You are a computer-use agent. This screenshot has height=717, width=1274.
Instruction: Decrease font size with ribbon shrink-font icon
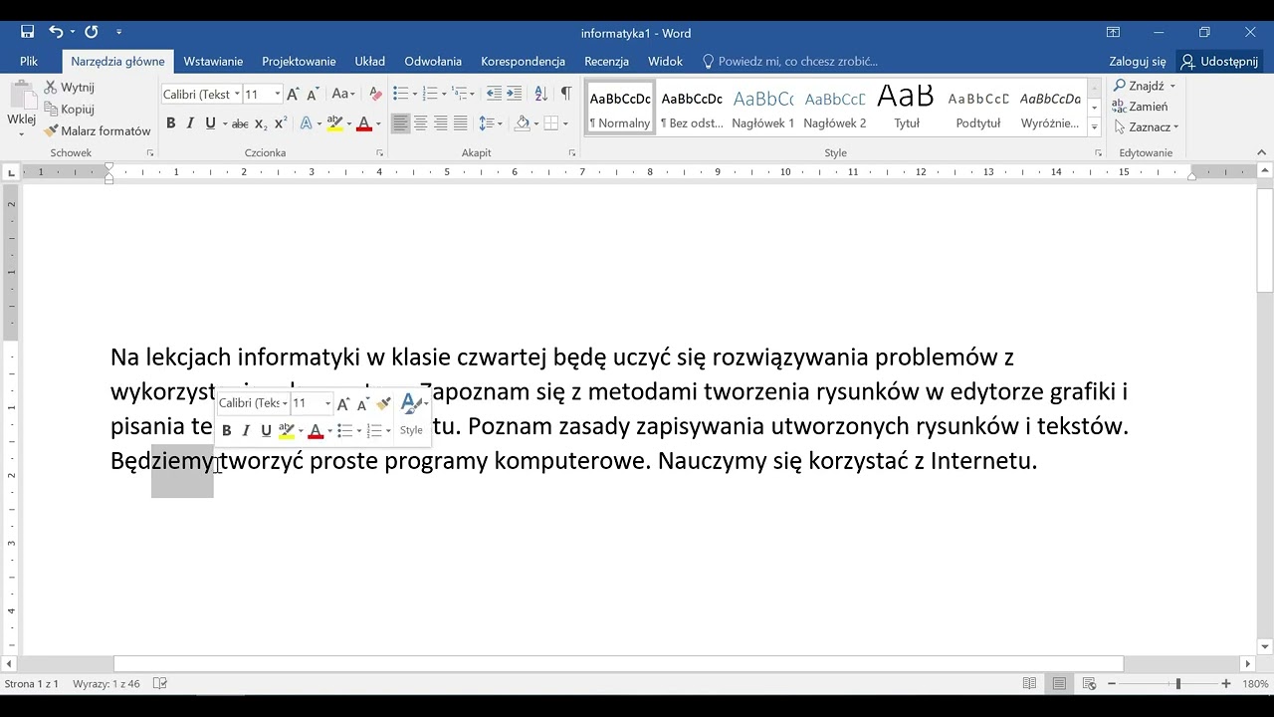click(313, 95)
